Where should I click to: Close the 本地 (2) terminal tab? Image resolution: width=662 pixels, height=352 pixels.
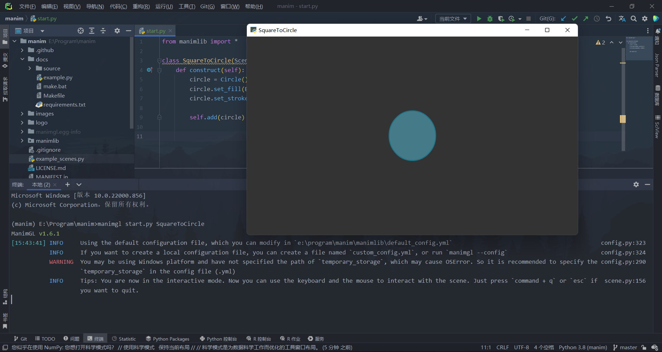pos(55,185)
